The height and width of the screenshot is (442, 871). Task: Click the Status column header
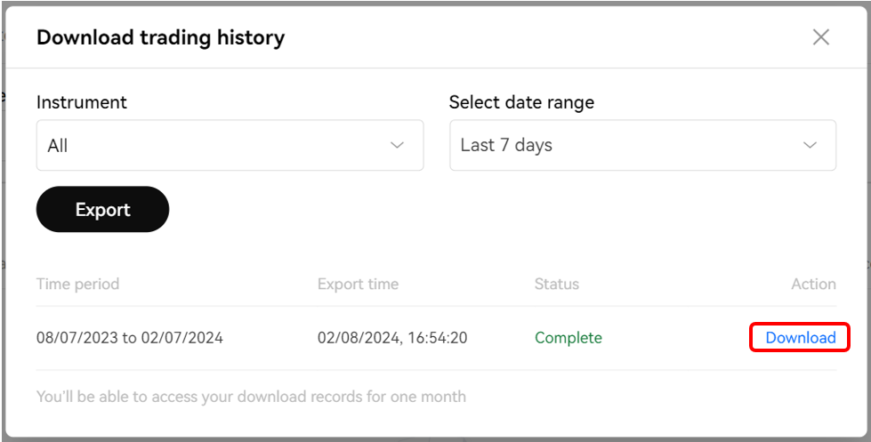click(x=556, y=285)
